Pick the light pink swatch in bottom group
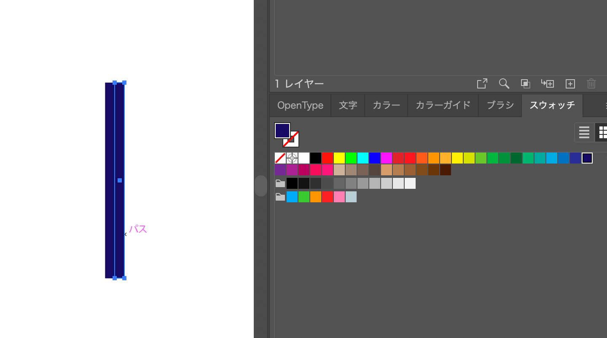This screenshot has width=607, height=338. tap(339, 197)
